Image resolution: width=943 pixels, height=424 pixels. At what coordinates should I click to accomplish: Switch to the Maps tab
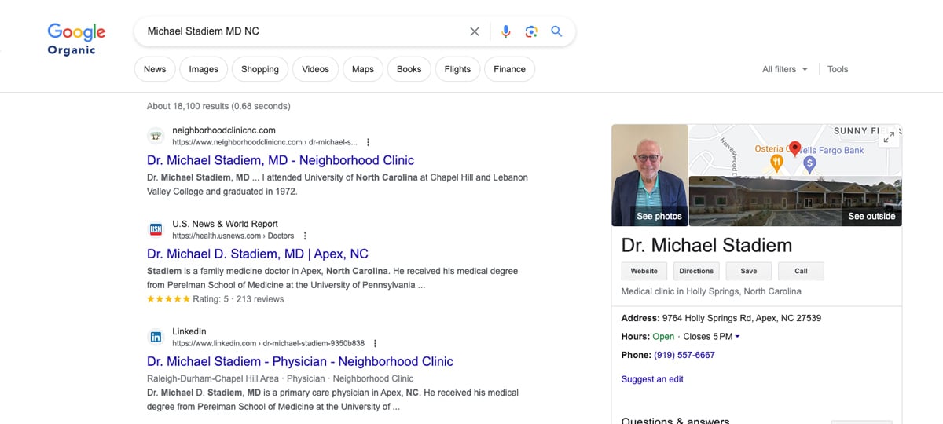[x=362, y=69]
